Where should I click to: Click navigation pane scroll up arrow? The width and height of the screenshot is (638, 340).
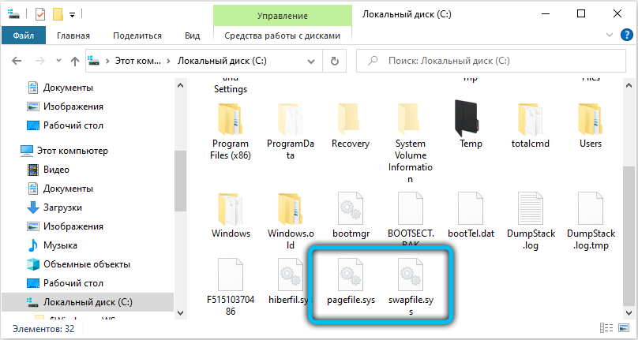[181, 85]
